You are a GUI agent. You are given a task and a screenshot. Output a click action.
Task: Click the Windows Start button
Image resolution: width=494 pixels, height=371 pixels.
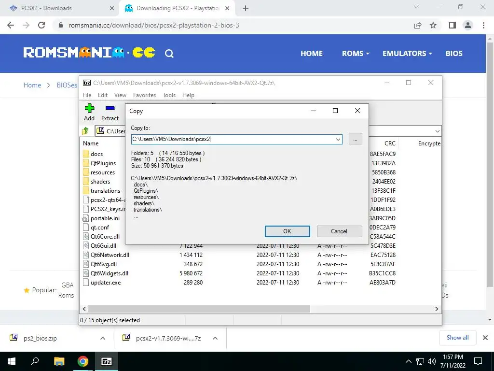(x=12, y=361)
